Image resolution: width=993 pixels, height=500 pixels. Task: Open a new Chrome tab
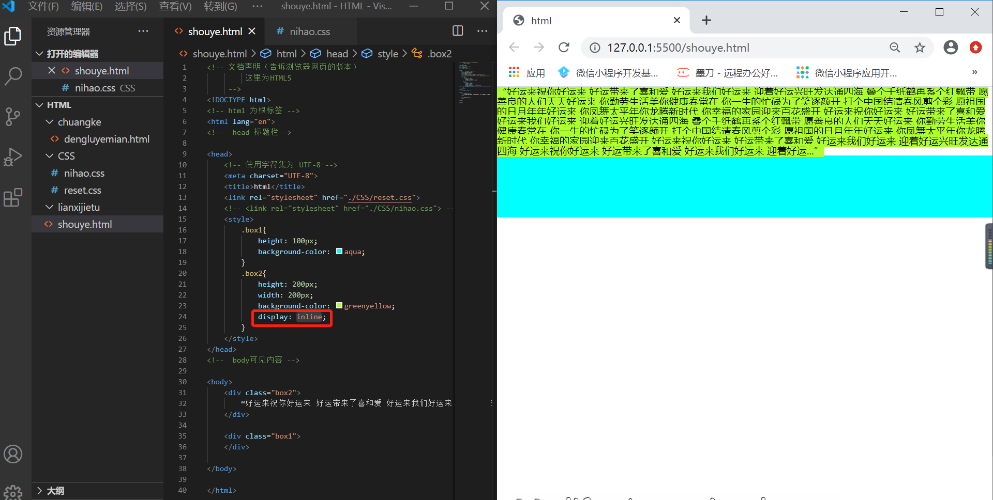click(x=706, y=20)
